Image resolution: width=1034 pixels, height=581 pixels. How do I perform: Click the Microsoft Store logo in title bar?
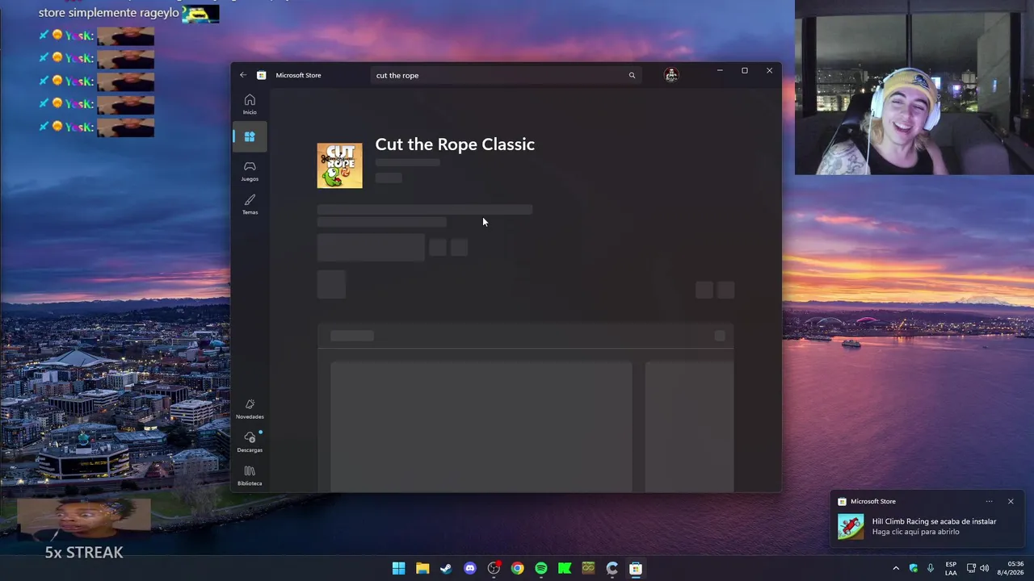pos(261,75)
